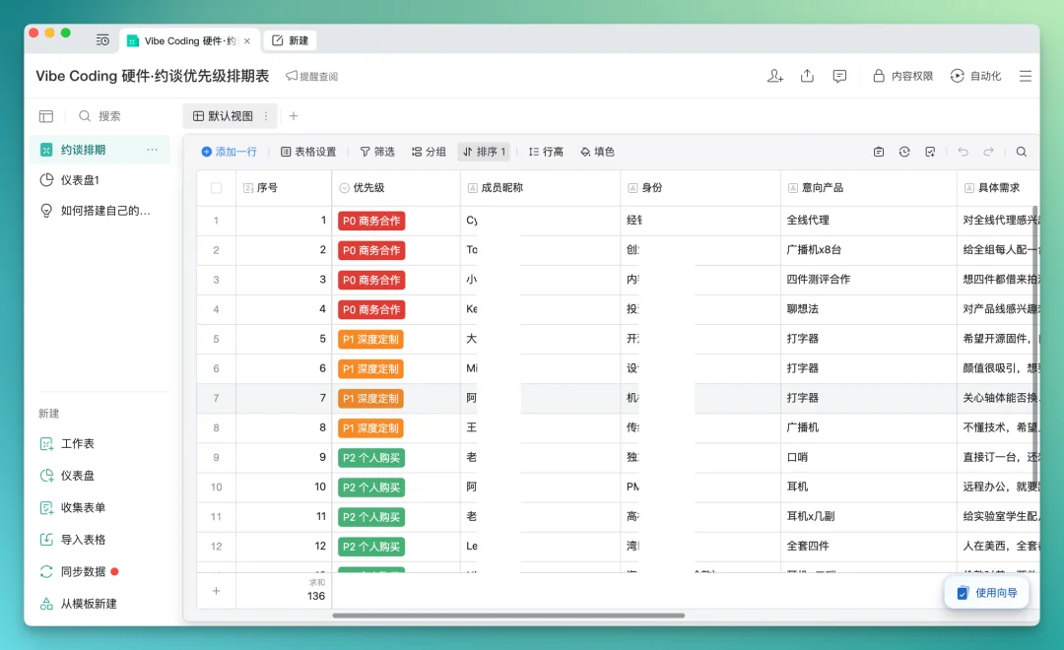1064x650 pixels.
Task: Select 约谈排期 sheet in sidebar
Action: point(100,150)
